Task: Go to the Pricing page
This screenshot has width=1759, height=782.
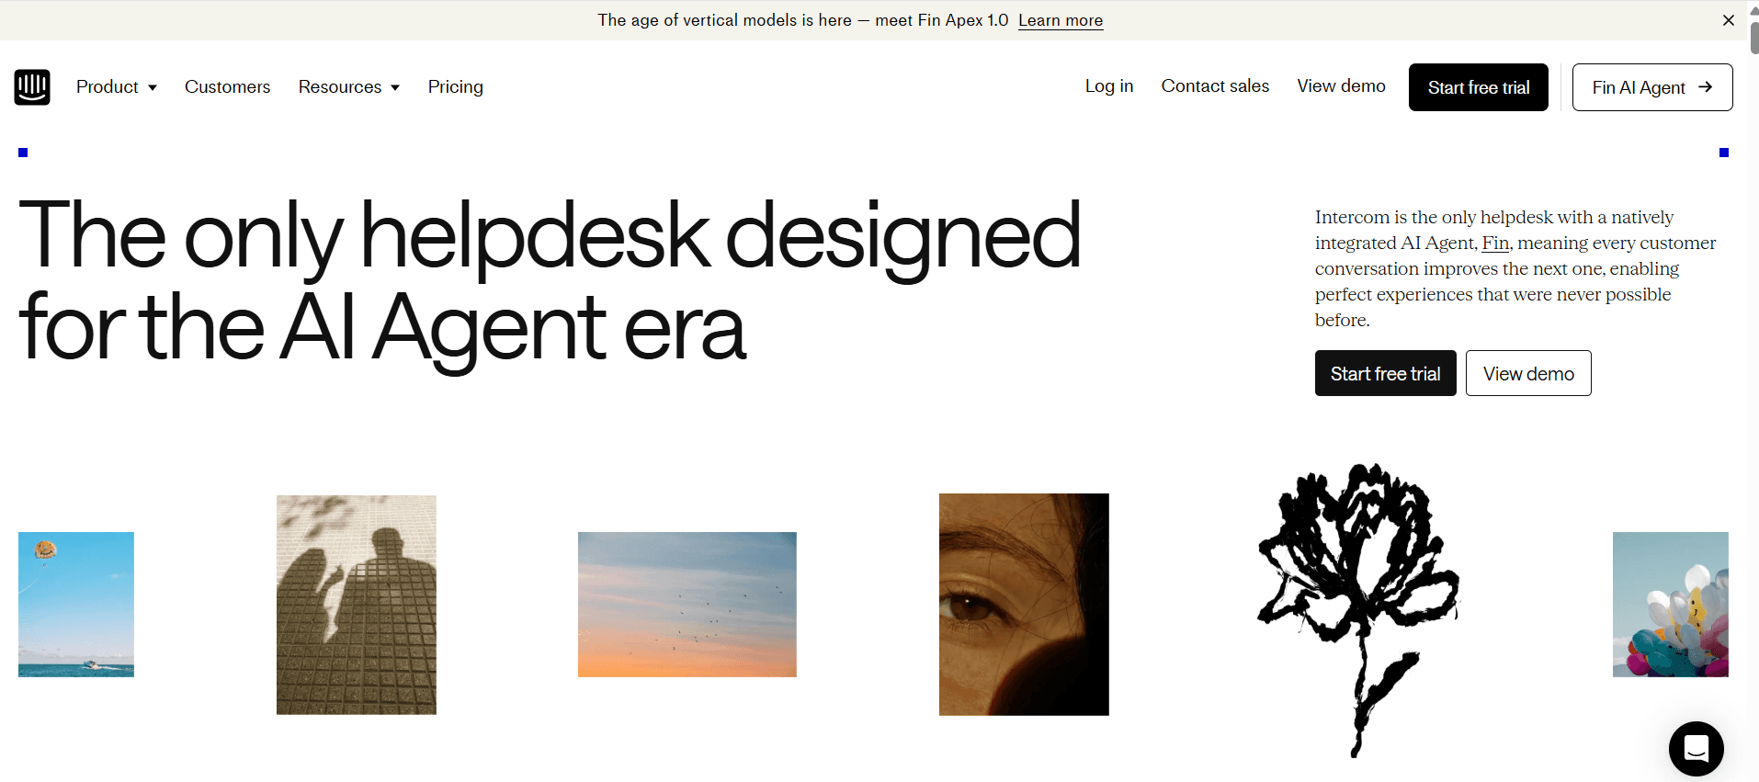Action: 455,87
